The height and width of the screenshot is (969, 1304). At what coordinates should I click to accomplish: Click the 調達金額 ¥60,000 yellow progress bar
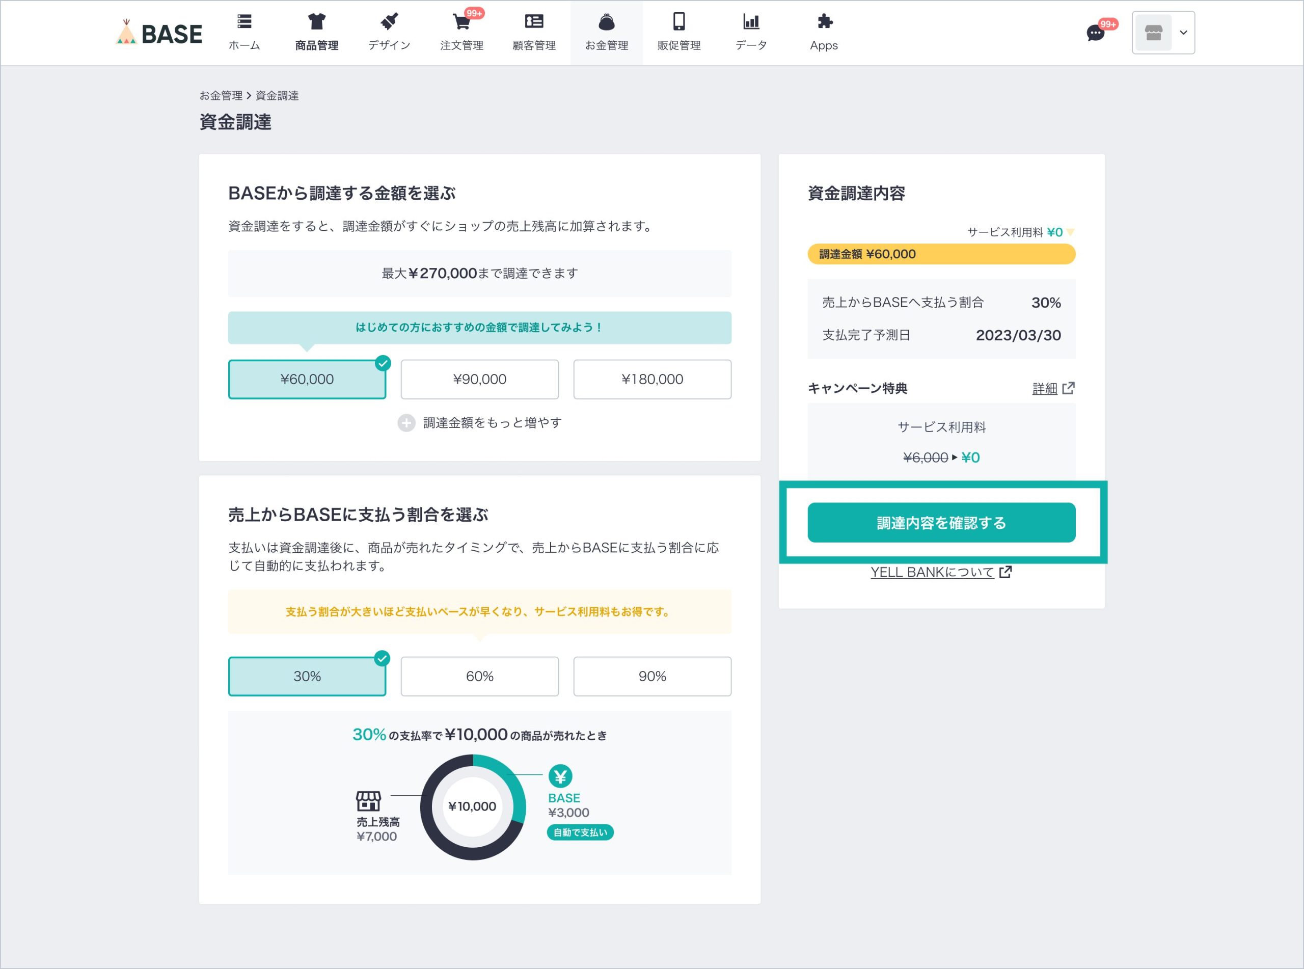pyautogui.click(x=941, y=254)
